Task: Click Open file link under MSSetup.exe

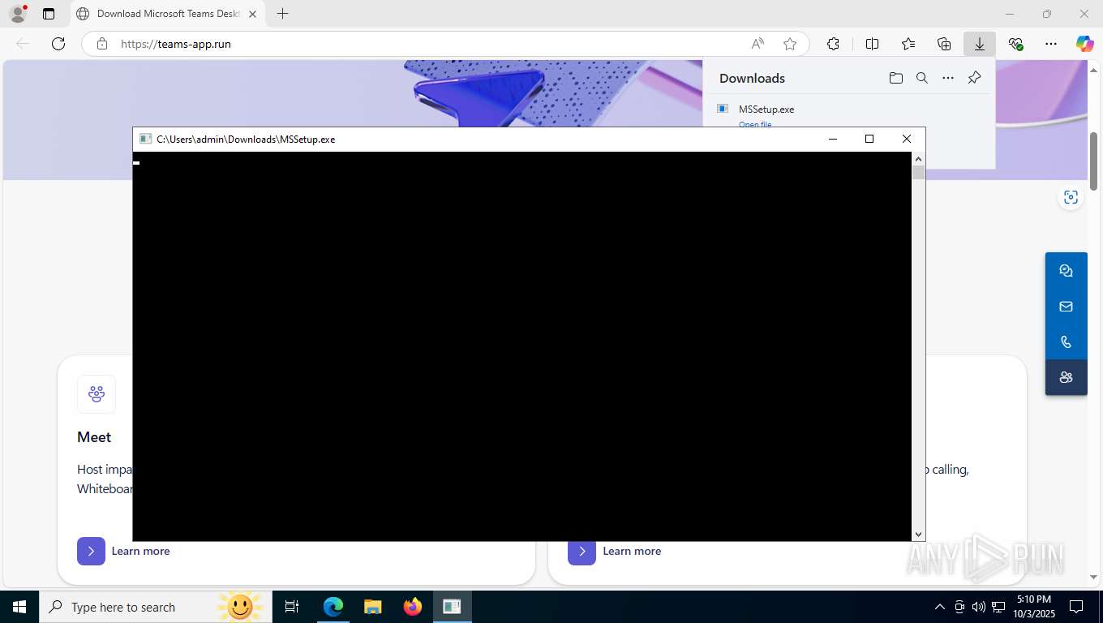Action: click(x=755, y=124)
